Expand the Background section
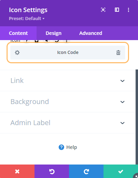 coord(68,102)
